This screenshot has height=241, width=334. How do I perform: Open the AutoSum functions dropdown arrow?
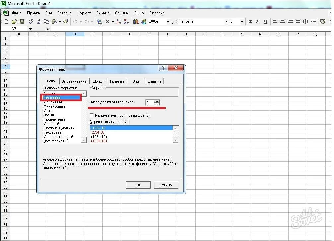(113, 22)
